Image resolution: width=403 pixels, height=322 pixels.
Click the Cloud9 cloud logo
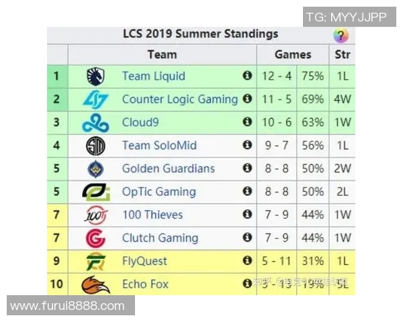point(95,123)
